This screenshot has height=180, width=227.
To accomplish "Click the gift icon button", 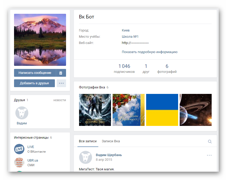I will [61, 73].
